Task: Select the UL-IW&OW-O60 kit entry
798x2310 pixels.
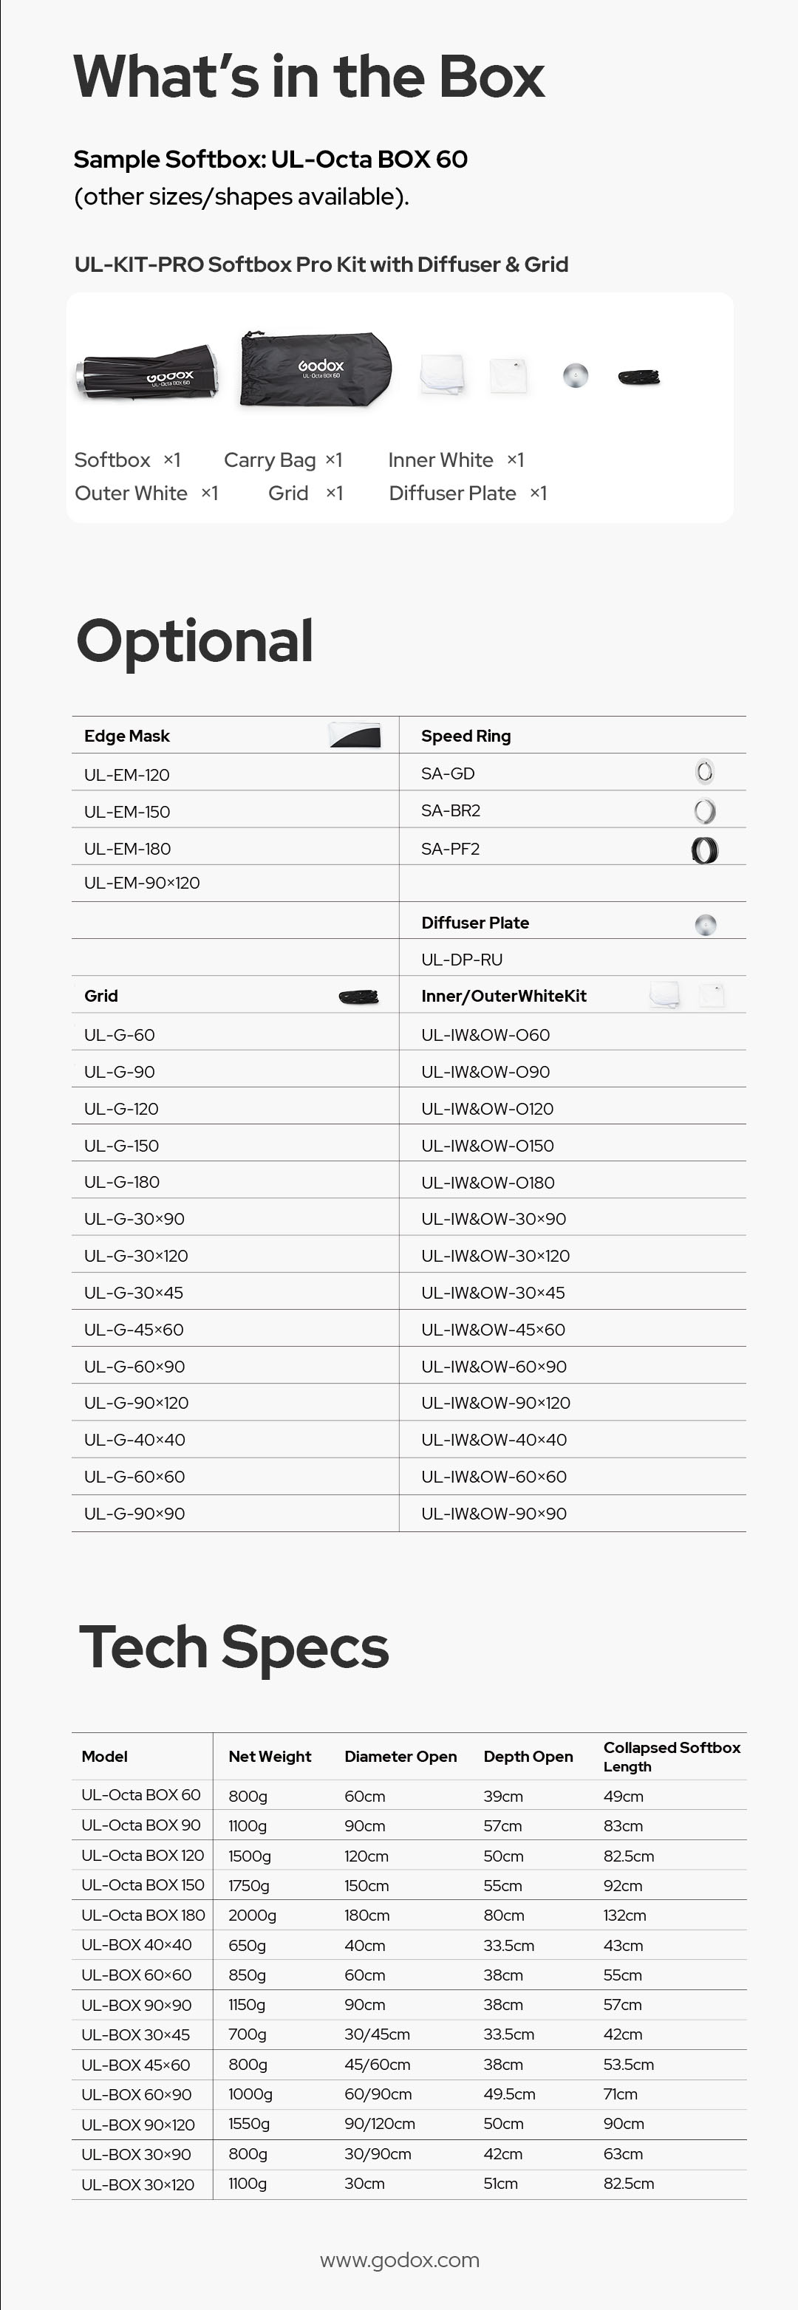Action: pos(485,1035)
